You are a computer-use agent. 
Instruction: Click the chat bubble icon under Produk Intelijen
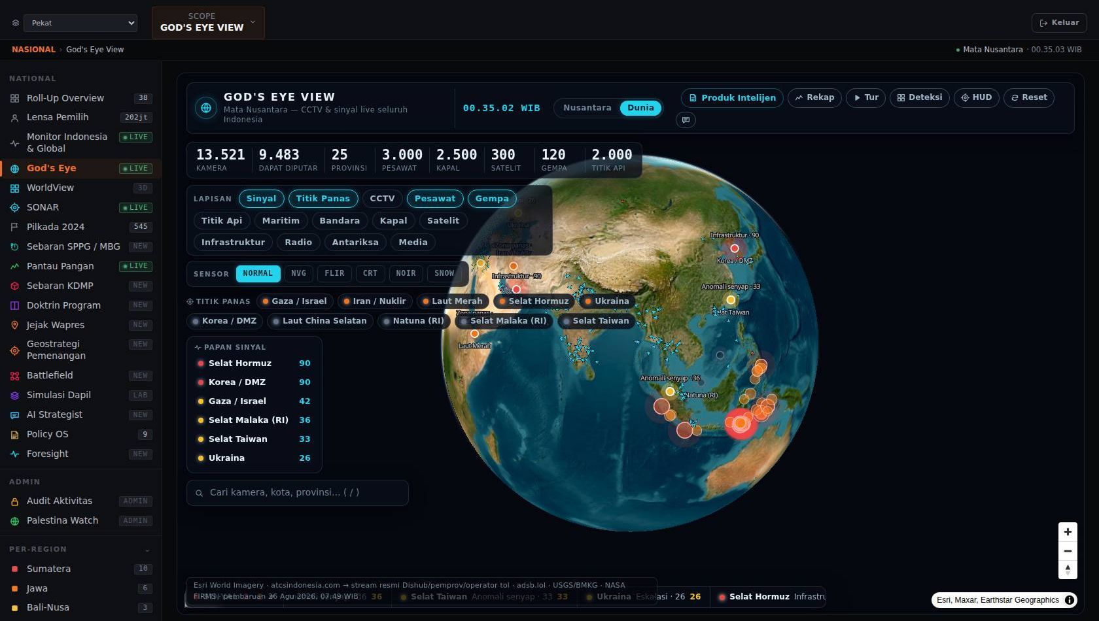point(686,120)
